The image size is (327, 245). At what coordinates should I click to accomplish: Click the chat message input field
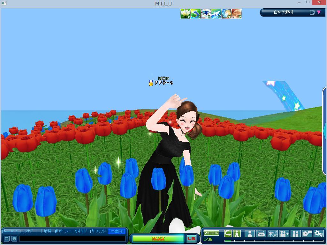click(72, 238)
